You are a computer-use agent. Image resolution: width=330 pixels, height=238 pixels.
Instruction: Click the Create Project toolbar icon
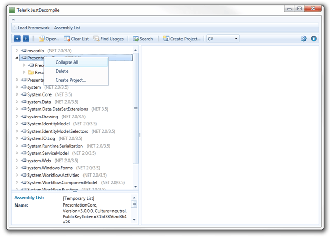166,39
